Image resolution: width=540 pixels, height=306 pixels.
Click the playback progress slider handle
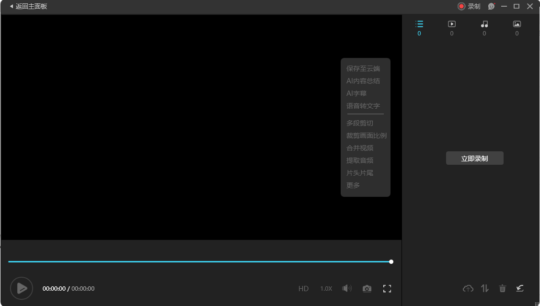click(391, 261)
